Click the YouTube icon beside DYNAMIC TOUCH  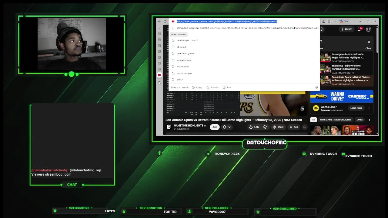point(343,154)
